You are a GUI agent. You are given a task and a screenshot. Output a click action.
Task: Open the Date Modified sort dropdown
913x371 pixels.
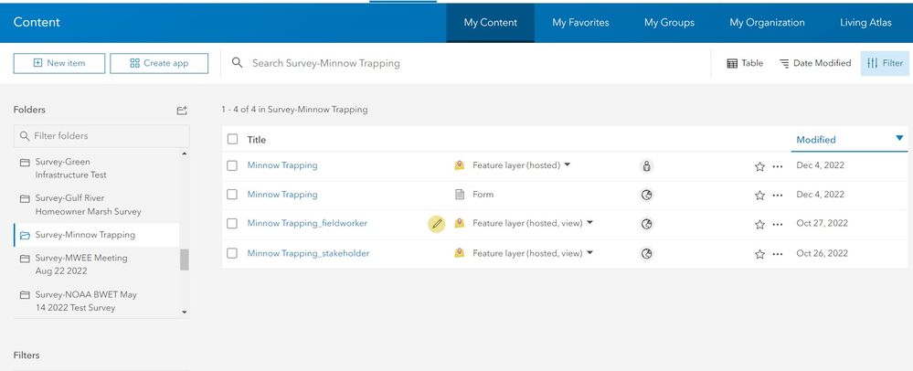pos(814,63)
